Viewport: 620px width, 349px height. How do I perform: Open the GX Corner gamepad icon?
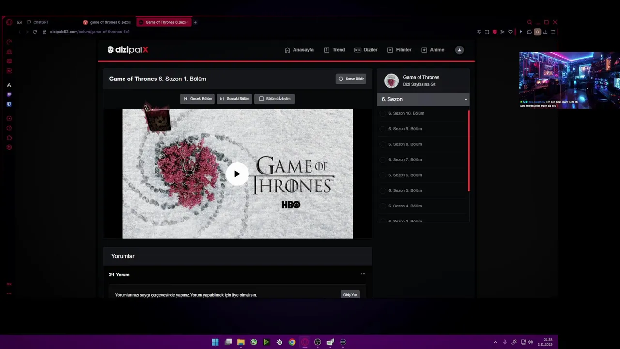pos(19,22)
